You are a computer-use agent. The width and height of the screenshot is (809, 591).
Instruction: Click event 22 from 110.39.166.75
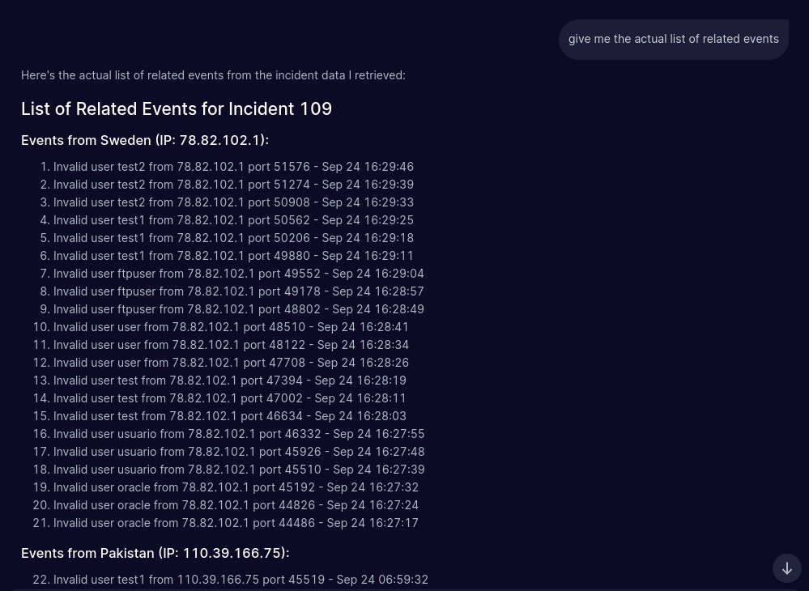tap(241, 580)
